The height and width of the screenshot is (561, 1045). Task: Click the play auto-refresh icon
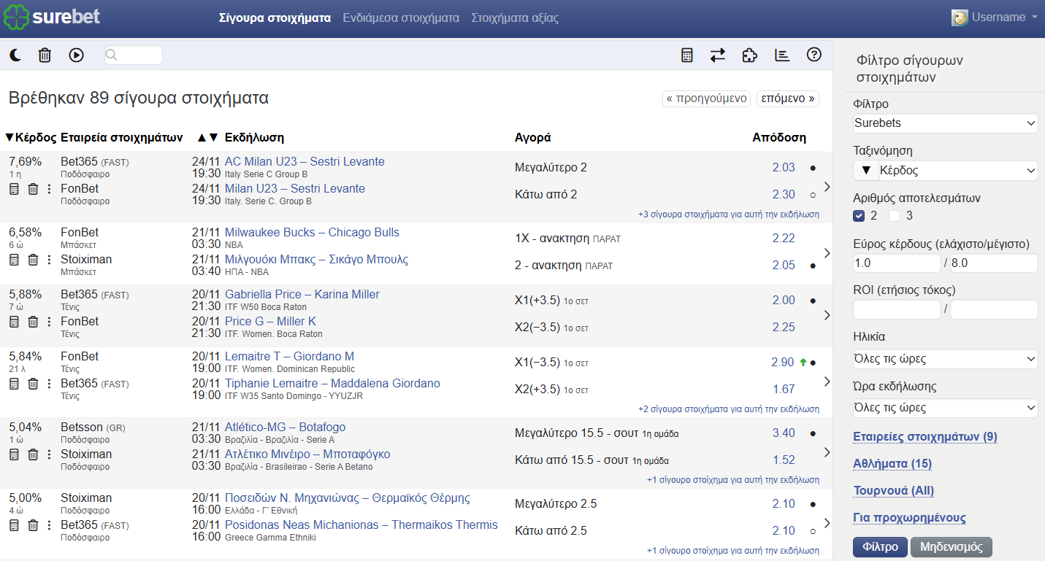coord(77,55)
